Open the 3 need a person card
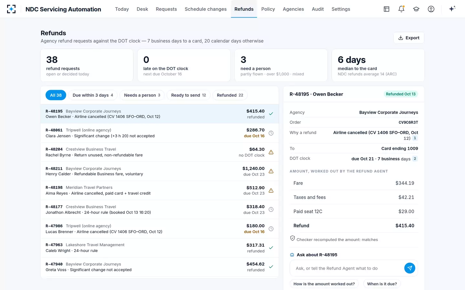Viewport: 465px width, 290px height. click(x=281, y=65)
